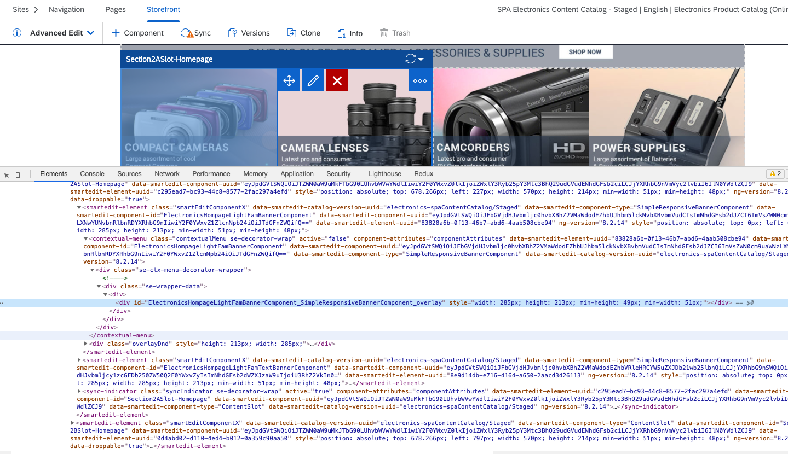
Task: Open the Versions toolbar item
Action: click(x=249, y=33)
